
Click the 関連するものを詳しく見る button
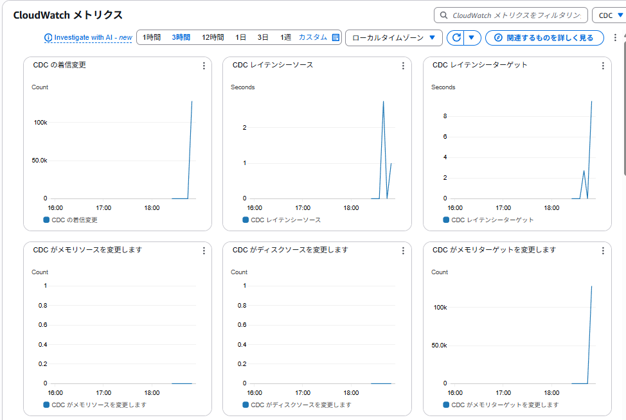(544, 38)
